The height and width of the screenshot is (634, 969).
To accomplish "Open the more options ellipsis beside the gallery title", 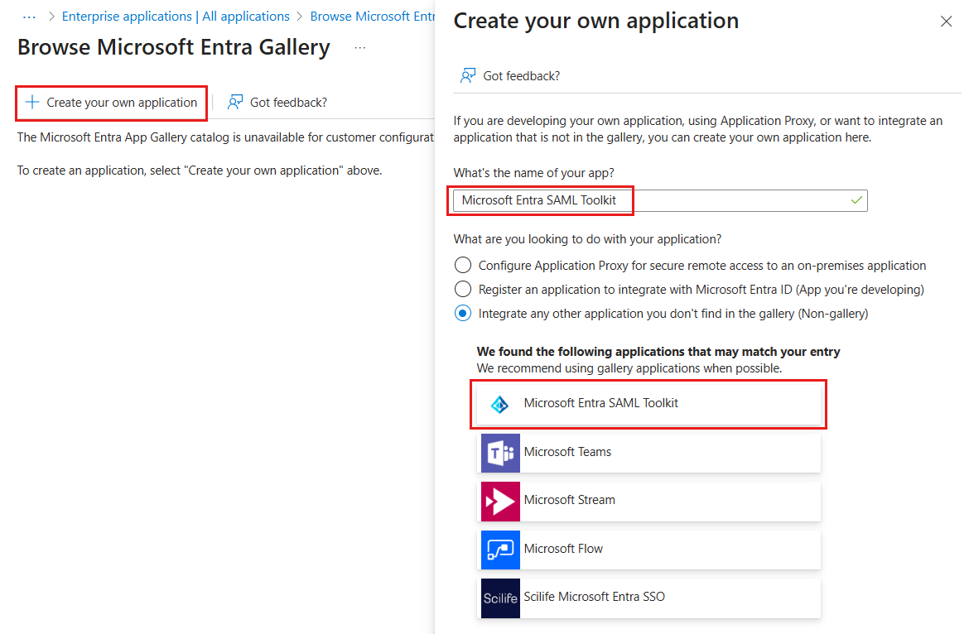I will pyautogui.click(x=359, y=48).
